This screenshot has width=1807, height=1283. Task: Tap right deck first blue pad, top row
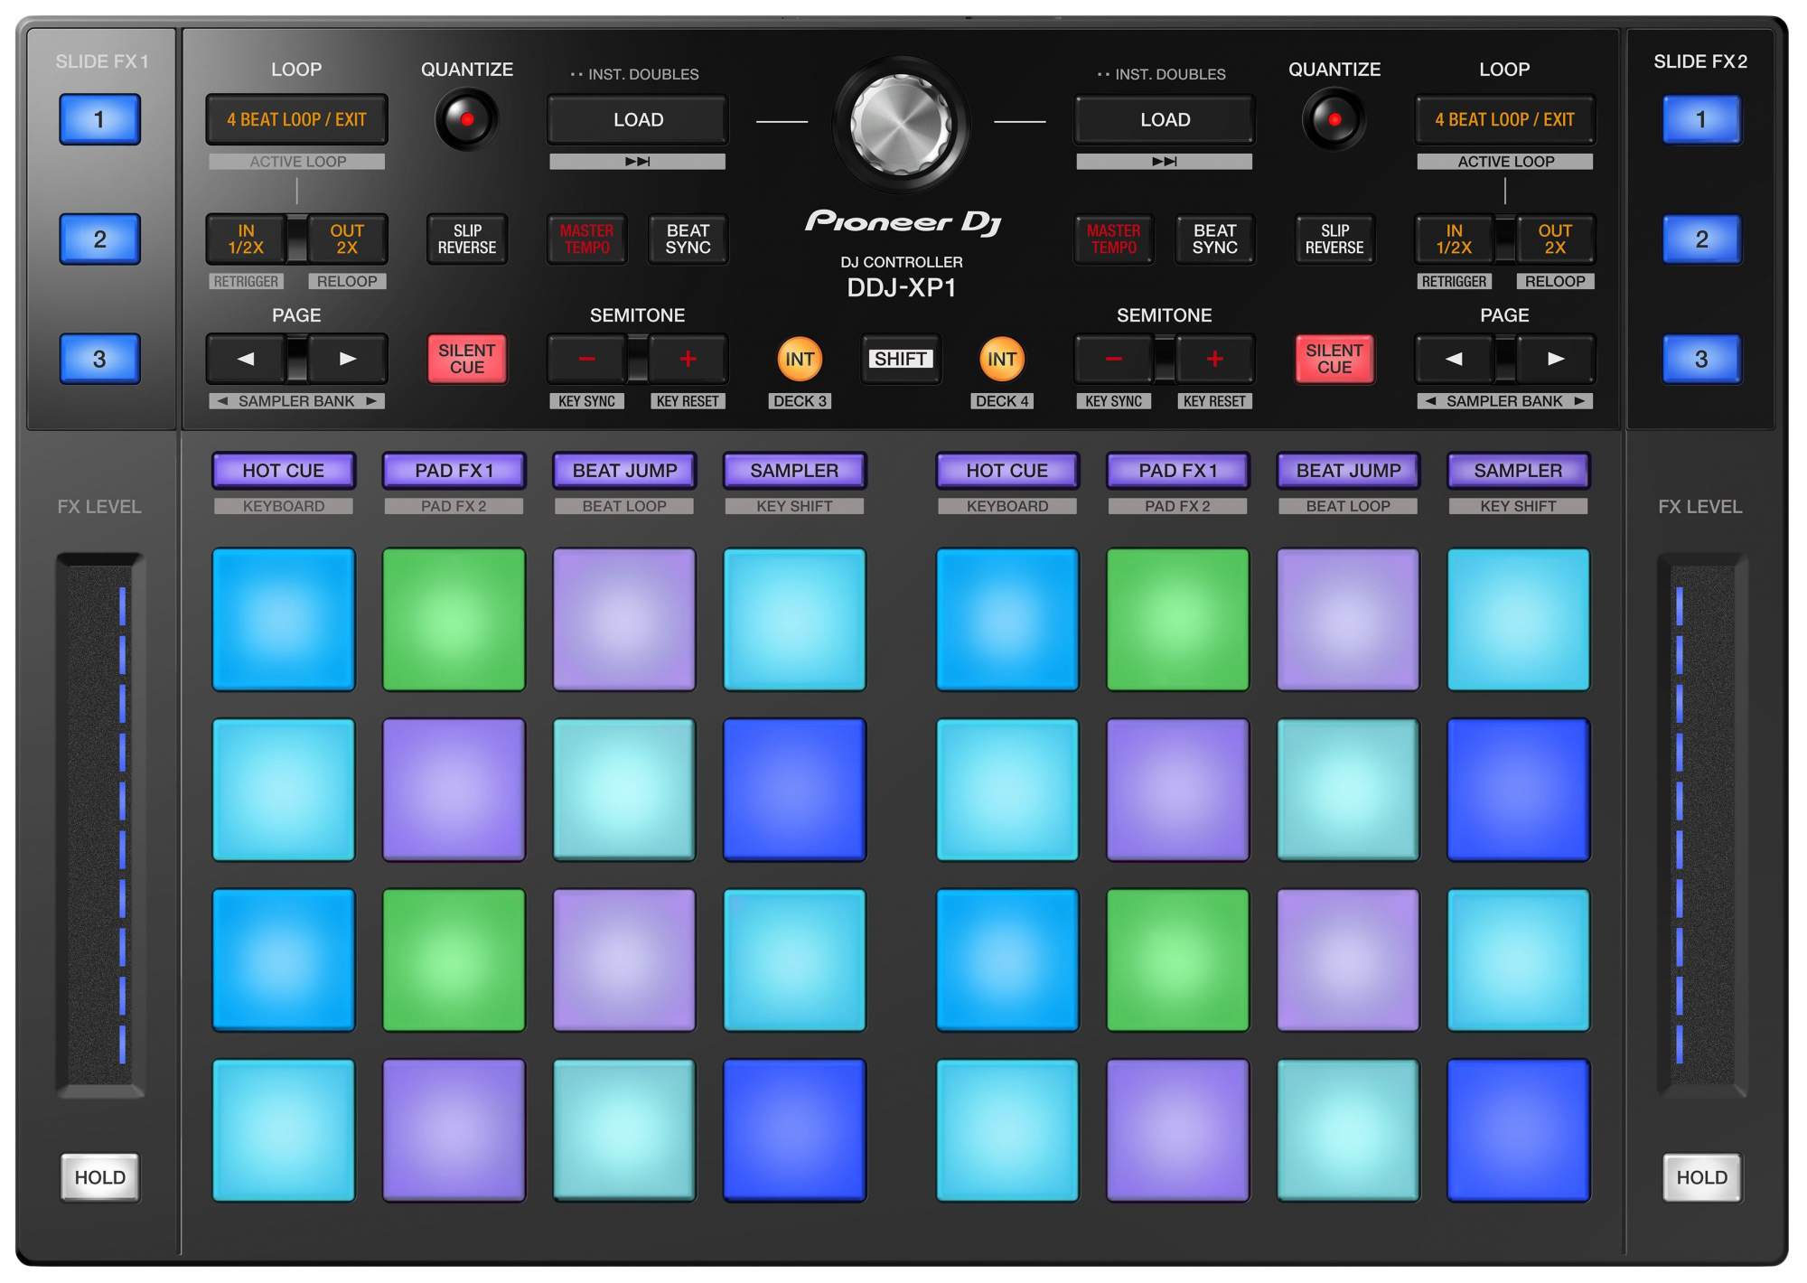[1006, 619]
